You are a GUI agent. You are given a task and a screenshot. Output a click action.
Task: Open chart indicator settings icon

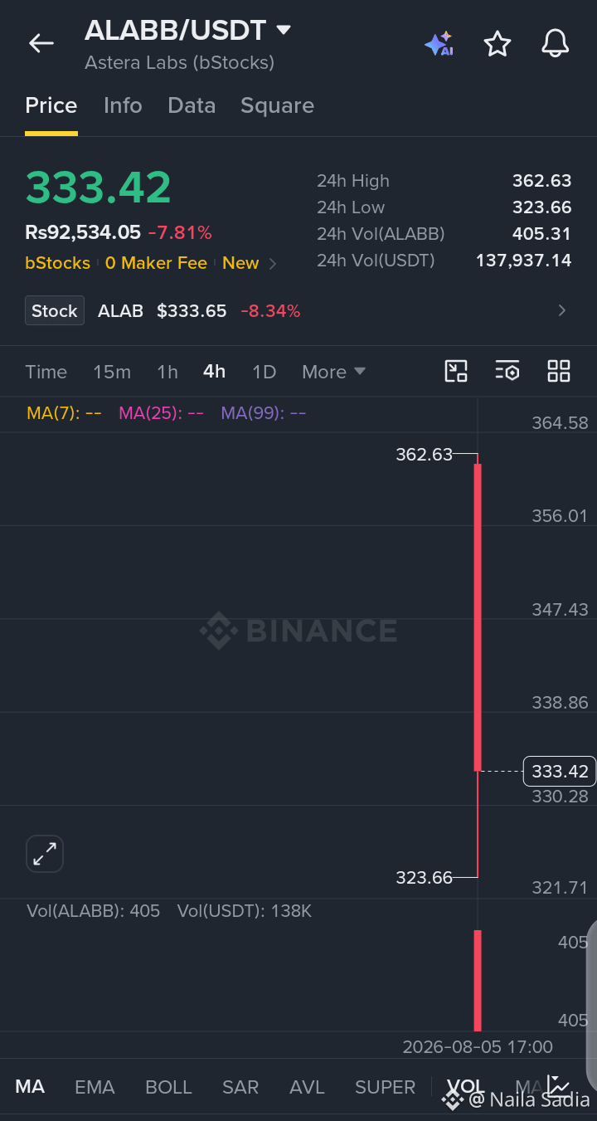pos(507,371)
